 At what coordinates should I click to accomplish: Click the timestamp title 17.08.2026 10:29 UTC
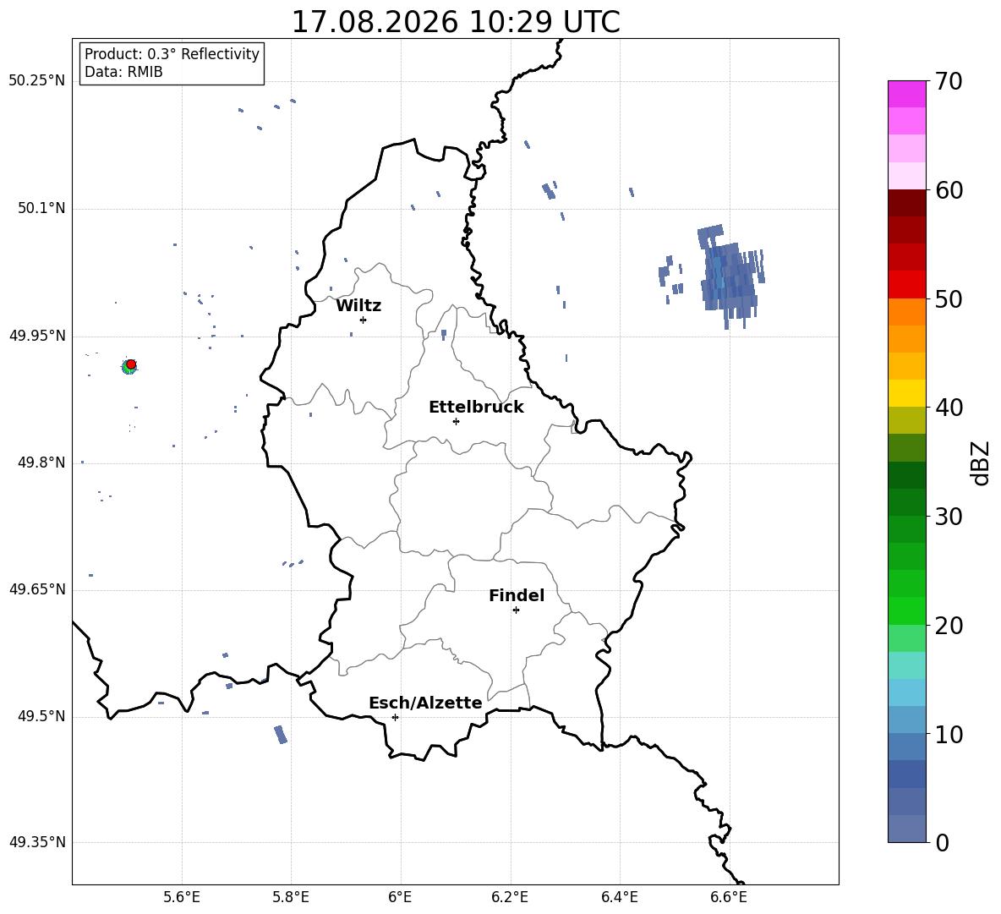(456, 22)
